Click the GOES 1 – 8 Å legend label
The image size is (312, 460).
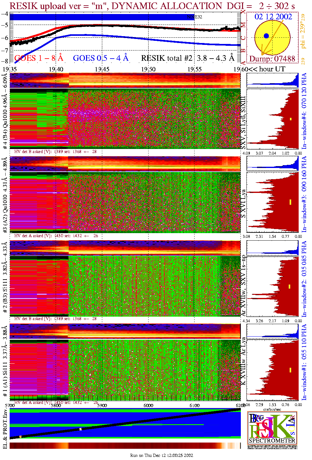(x=39, y=58)
